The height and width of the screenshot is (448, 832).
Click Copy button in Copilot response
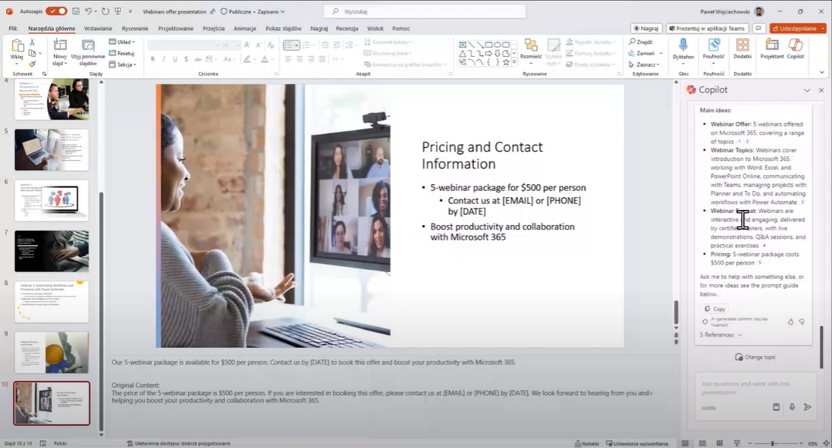pos(714,309)
